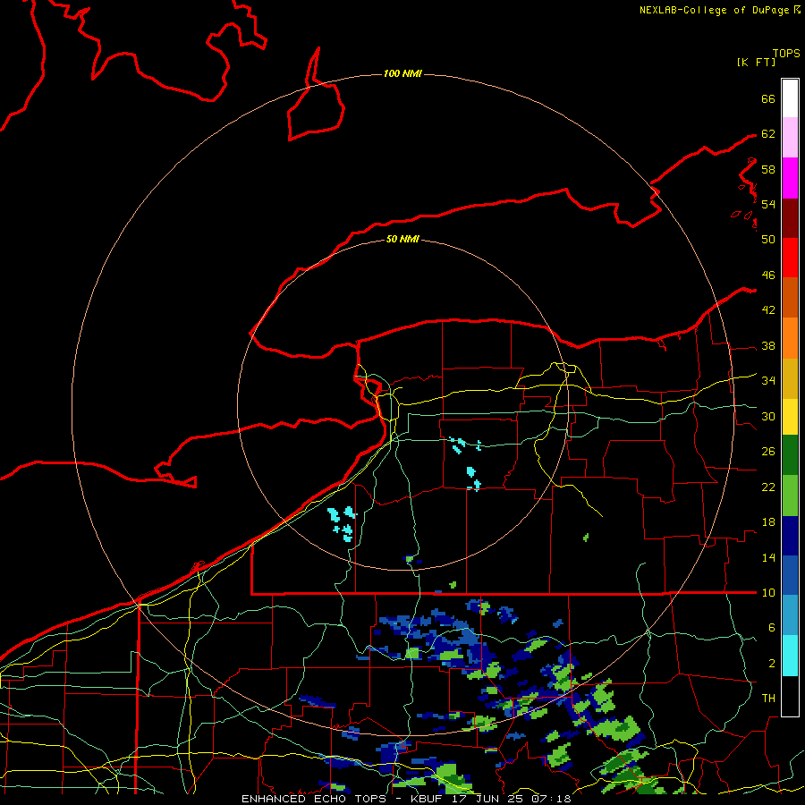Pick the bright red legend swatch
Image resolution: width=805 pixels, height=805 pixels.
790,258
